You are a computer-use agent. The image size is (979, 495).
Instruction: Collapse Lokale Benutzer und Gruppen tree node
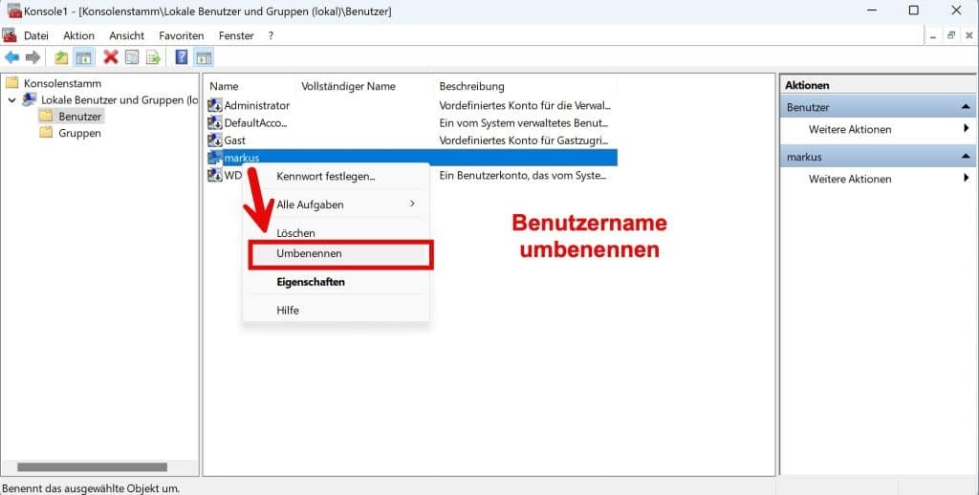point(11,100)
